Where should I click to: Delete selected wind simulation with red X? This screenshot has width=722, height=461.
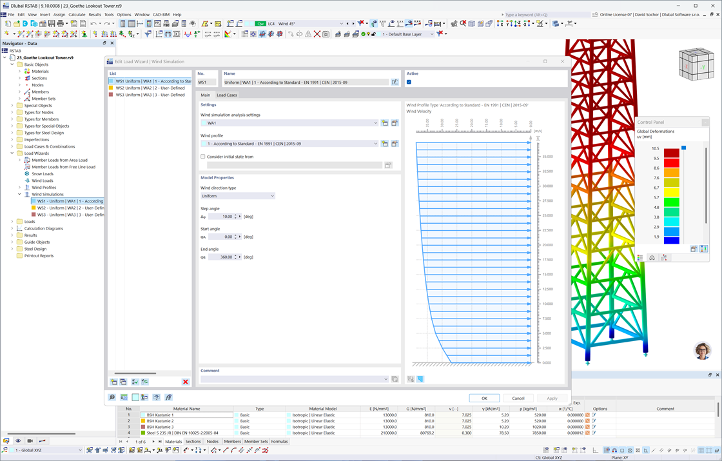click(185, 382)
